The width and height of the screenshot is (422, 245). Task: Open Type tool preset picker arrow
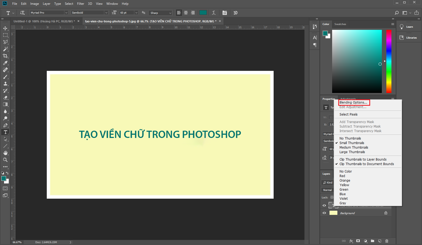pos(13,13)
